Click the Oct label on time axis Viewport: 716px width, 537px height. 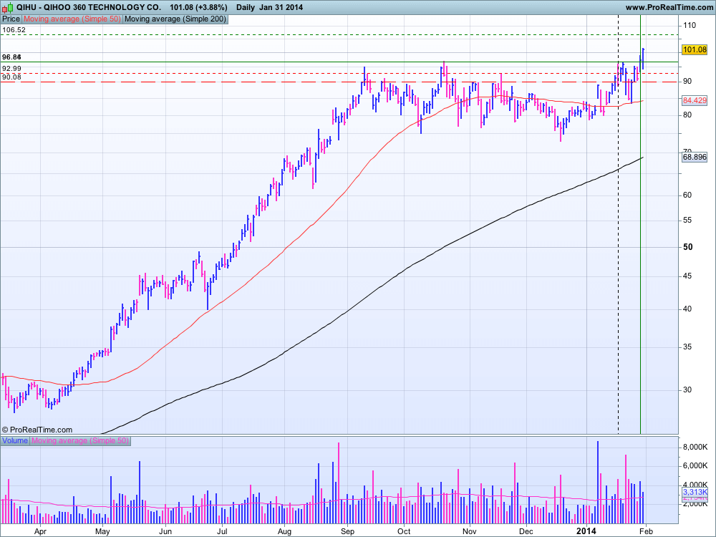click(x=404, y=531)
